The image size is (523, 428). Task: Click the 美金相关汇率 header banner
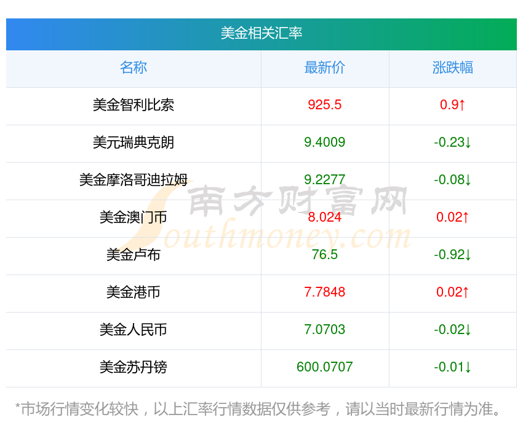tap(261, 34)
